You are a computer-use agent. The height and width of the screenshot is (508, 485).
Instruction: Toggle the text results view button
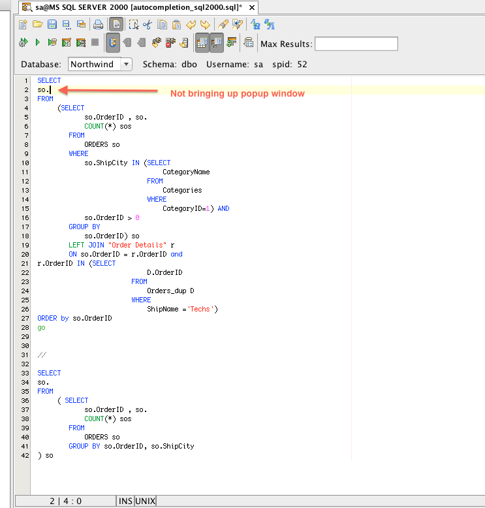217,42
